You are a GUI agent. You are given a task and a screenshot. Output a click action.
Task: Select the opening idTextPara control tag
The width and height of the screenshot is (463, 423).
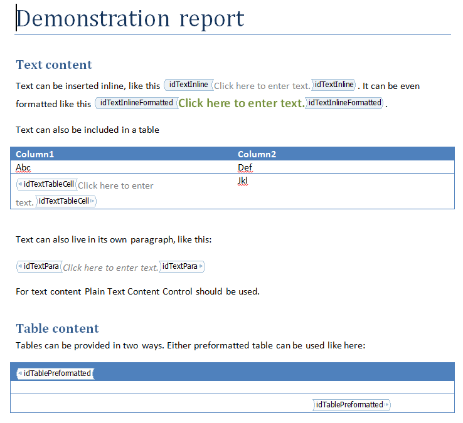(40, 267)
